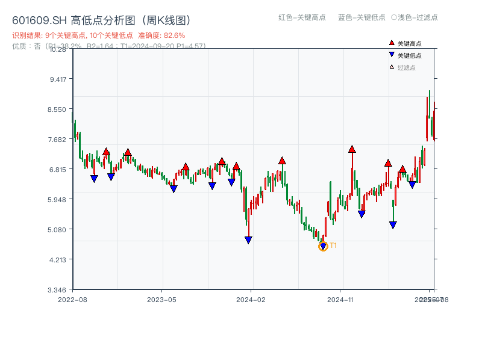This screenshot has width=482, height=361.
Task: Select the first blue low marker near 2022-10
Action: 94,179
